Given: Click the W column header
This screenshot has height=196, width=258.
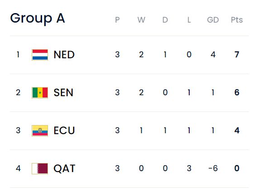Looking at the screenshot, I should 141,20.
